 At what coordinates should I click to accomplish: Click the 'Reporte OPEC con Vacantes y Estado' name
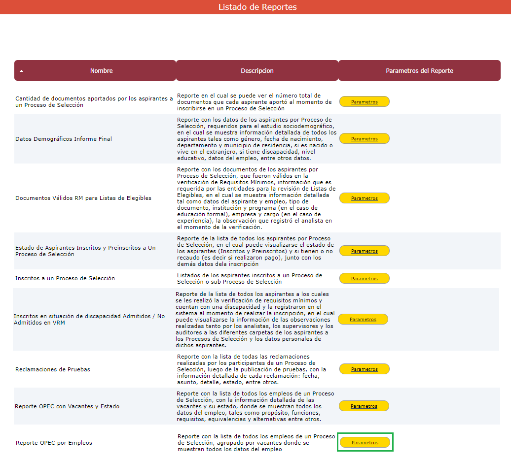[67, 406]
